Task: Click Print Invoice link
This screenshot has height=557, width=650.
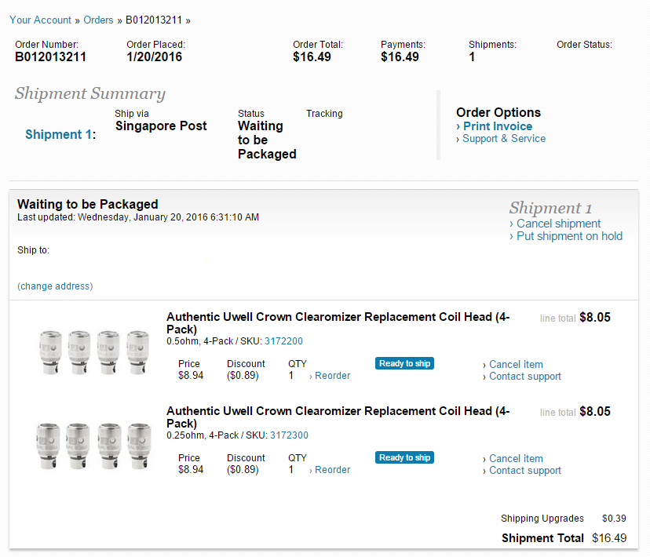Action: pos(497,126)
